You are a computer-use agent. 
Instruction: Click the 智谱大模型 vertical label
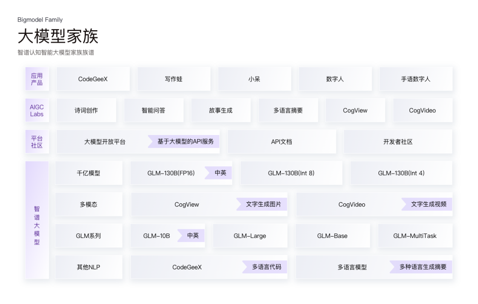coord(37,220)
